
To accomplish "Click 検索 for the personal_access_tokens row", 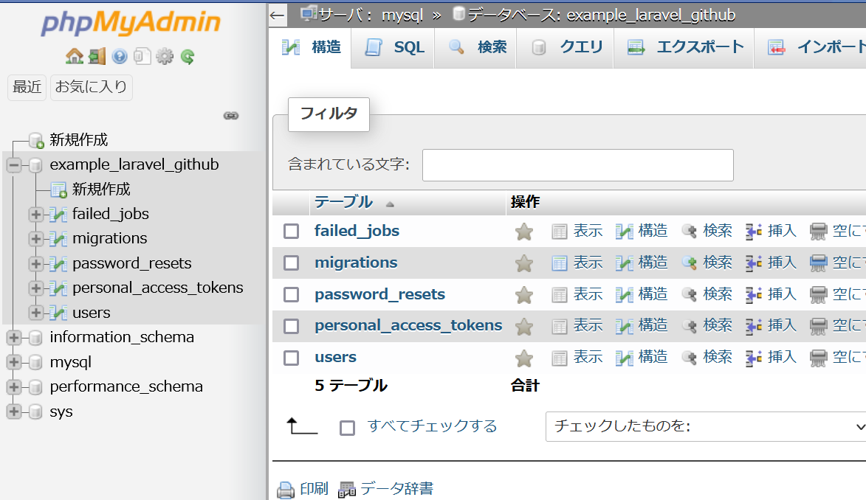I will point(718,326).
